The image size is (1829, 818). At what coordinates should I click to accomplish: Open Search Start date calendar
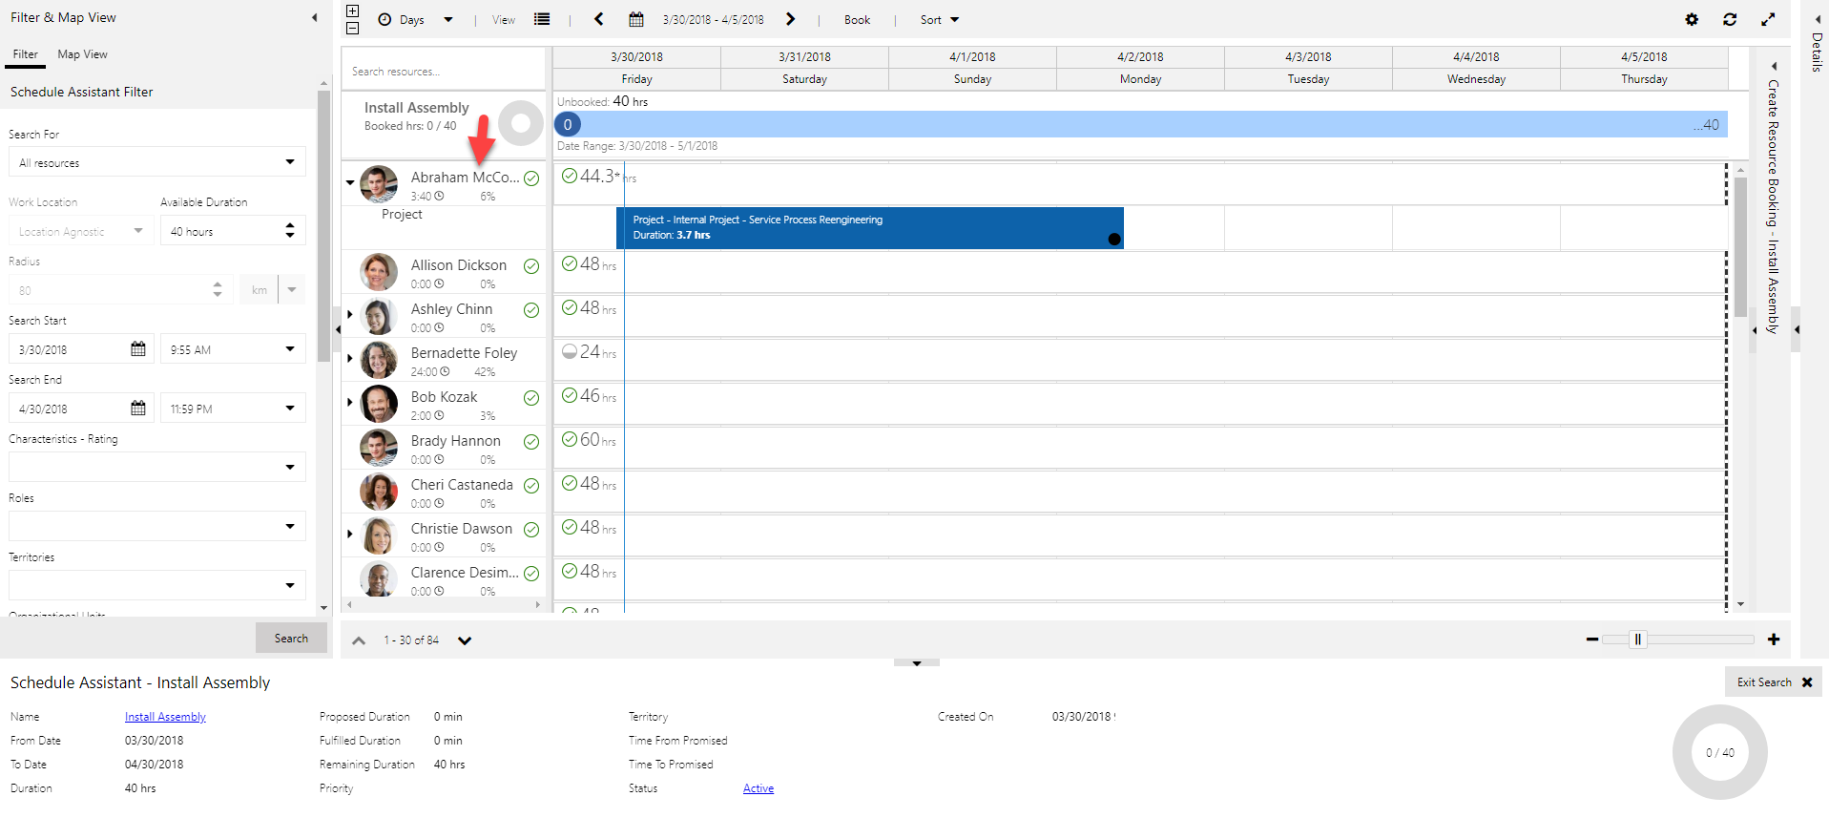pos(138,349)
